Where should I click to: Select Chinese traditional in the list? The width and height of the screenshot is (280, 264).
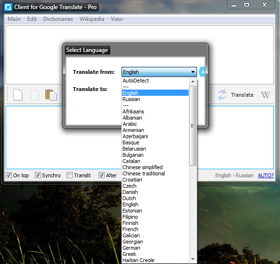point(155,173)
